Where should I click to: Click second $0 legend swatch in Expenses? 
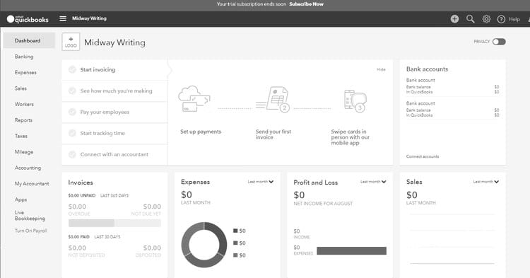click(235, 243)
